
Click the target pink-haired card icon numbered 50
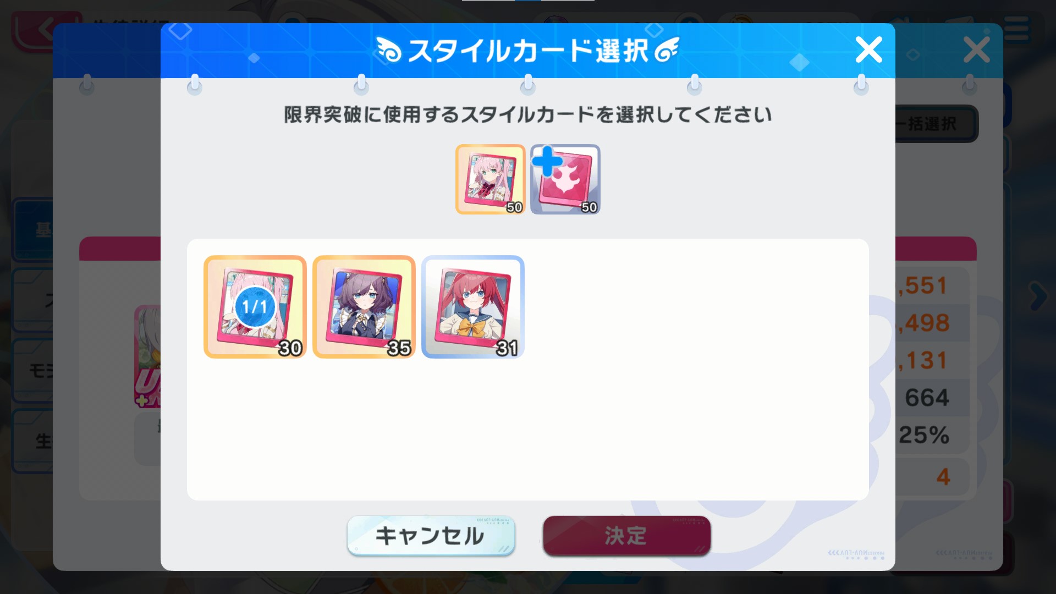[x=491, y=179]
